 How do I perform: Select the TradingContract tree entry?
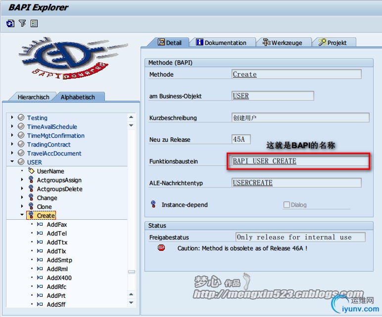48,144
